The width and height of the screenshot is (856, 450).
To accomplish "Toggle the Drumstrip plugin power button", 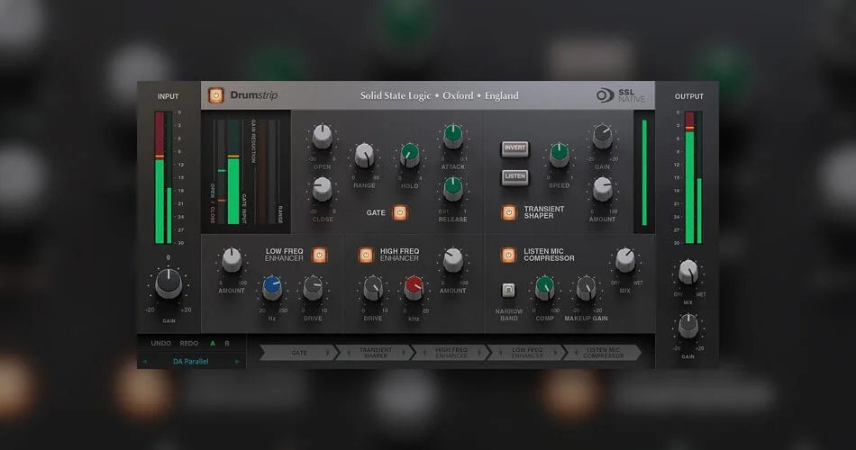I will [x=215, y=95].
